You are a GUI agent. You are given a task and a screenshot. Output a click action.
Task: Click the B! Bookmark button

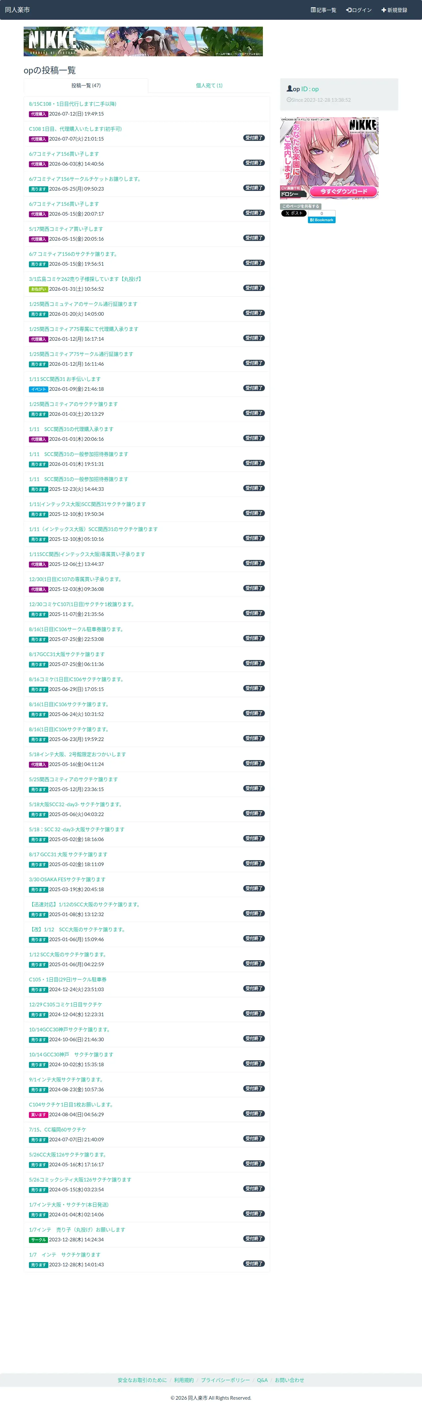(321, 220)
